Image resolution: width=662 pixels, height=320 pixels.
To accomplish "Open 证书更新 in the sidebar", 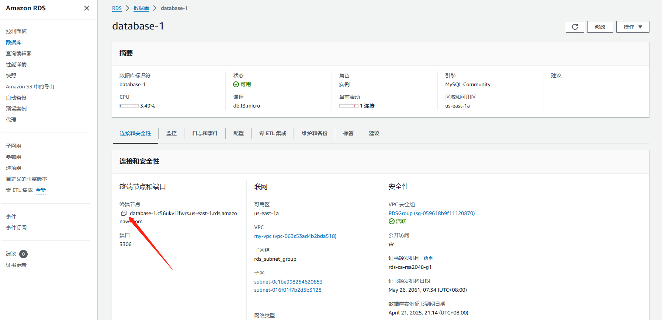I will [16, 265].
